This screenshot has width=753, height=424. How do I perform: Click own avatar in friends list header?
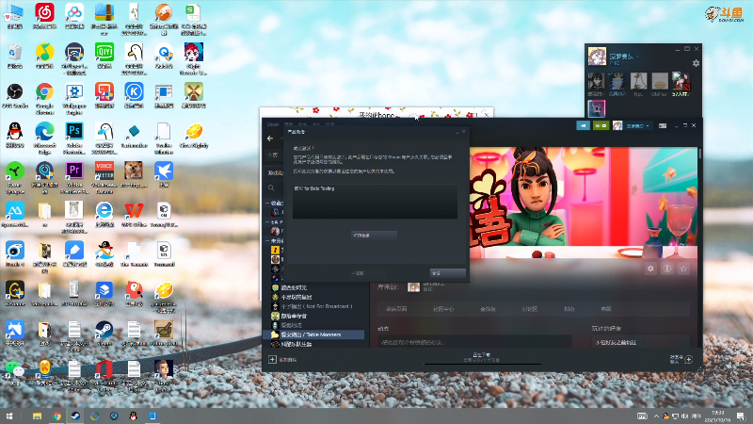597,57
